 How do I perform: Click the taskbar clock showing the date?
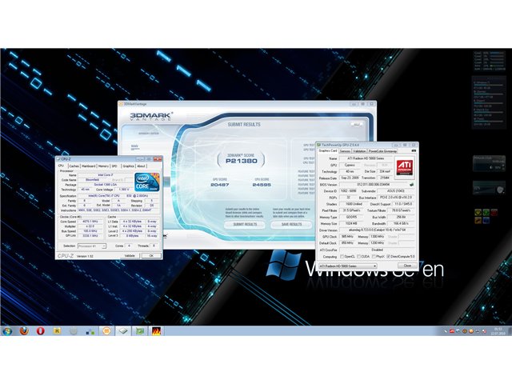(x=498, y=331)
